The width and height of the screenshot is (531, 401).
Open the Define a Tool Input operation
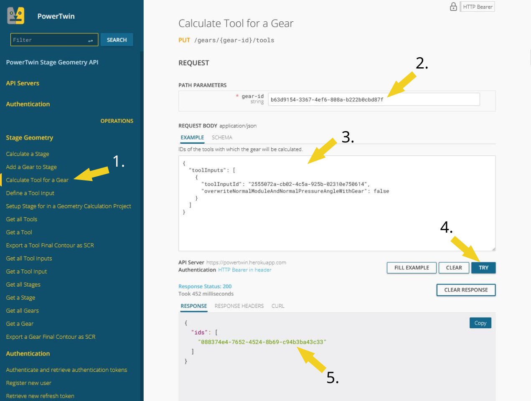[x=30, y=193]
